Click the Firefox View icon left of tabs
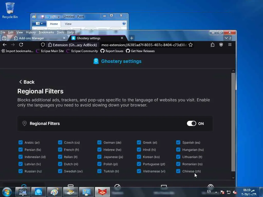This screenshot has height=197, width=263. (x=4, y=38)
